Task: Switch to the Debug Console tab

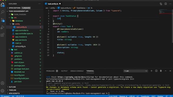Action: tap(77, 71)
